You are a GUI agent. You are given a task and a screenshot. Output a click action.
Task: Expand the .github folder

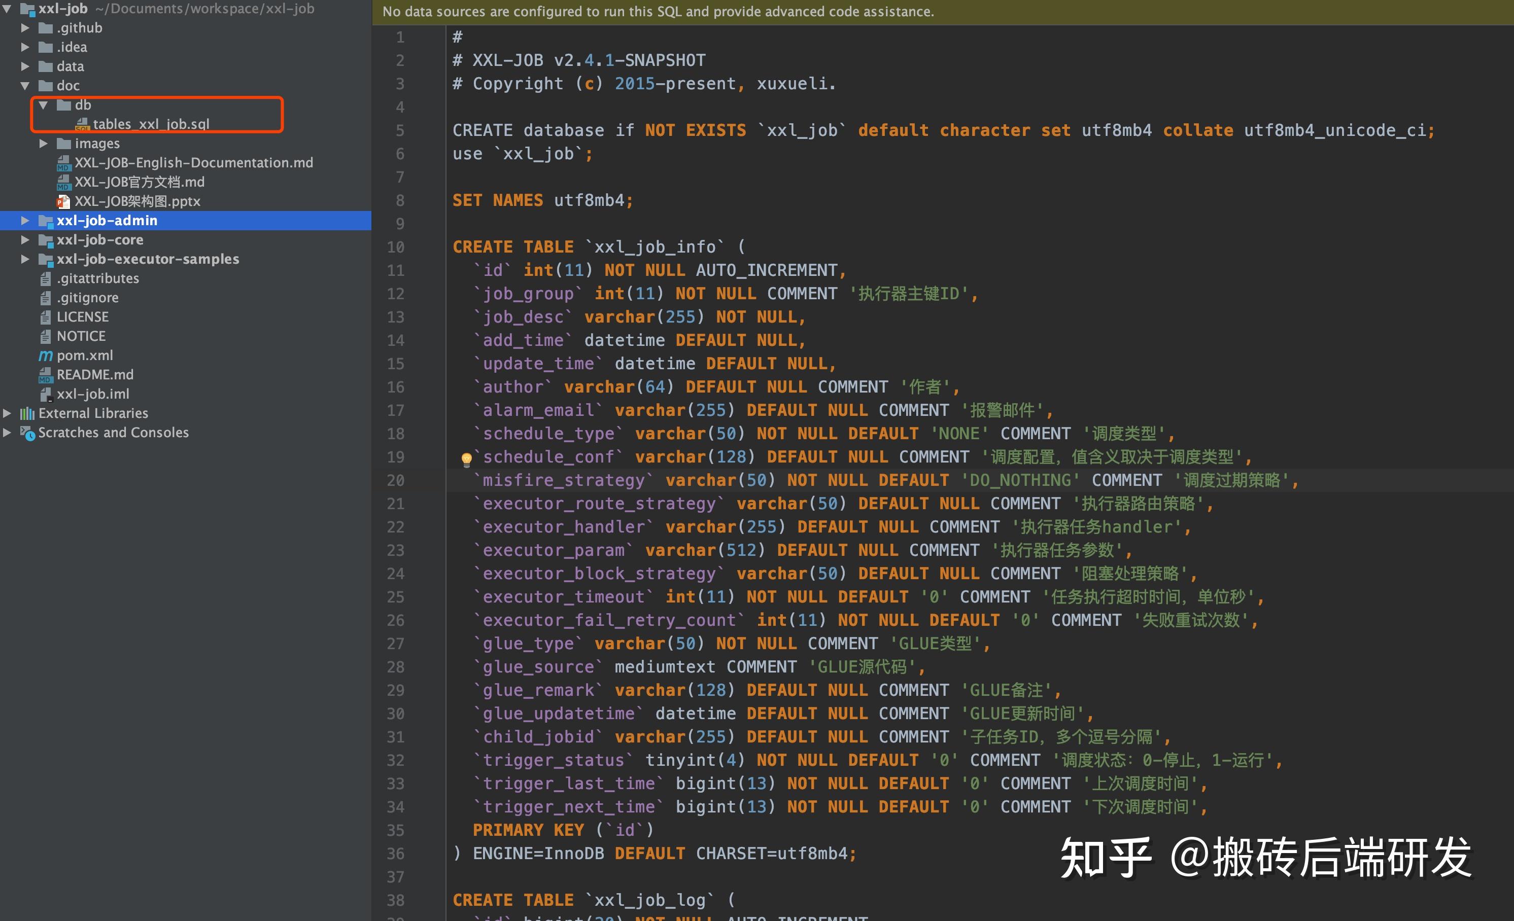pyautogui.click(x=25, y=28)
